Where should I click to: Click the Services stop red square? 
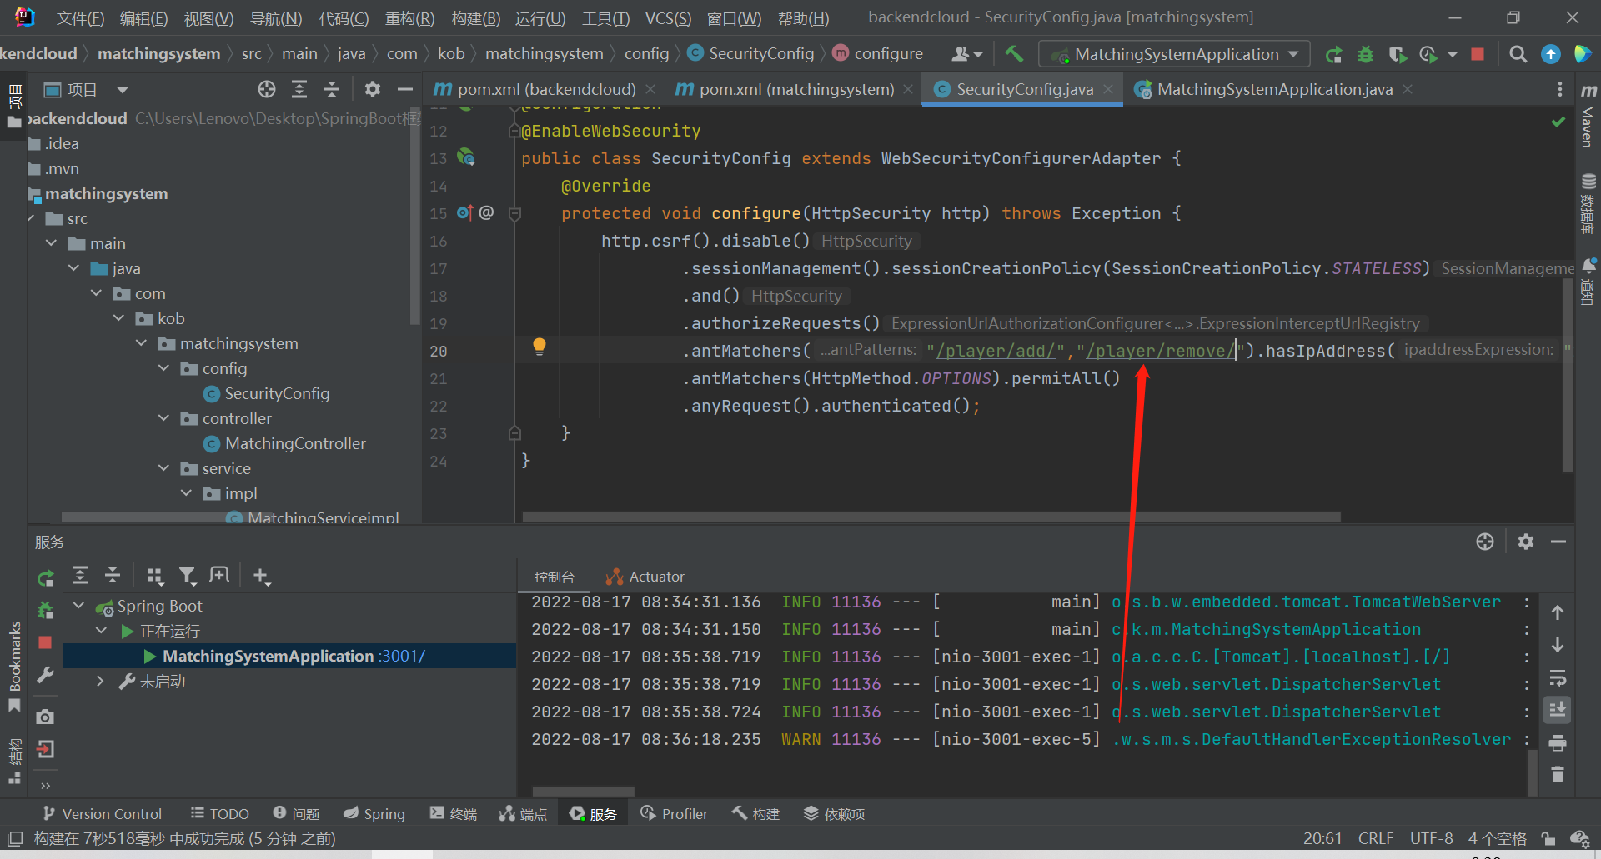click(x=46, y=642)
